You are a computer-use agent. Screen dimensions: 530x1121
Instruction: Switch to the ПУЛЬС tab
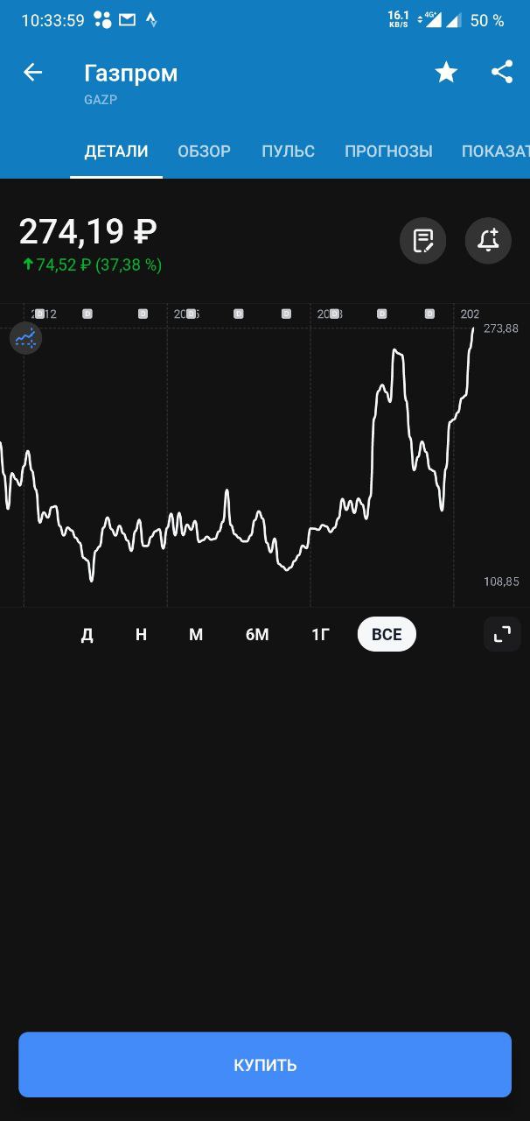[x=288, y=152]
